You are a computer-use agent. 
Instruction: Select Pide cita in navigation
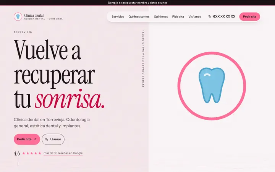pyautogui.click(x=178, y=17)
